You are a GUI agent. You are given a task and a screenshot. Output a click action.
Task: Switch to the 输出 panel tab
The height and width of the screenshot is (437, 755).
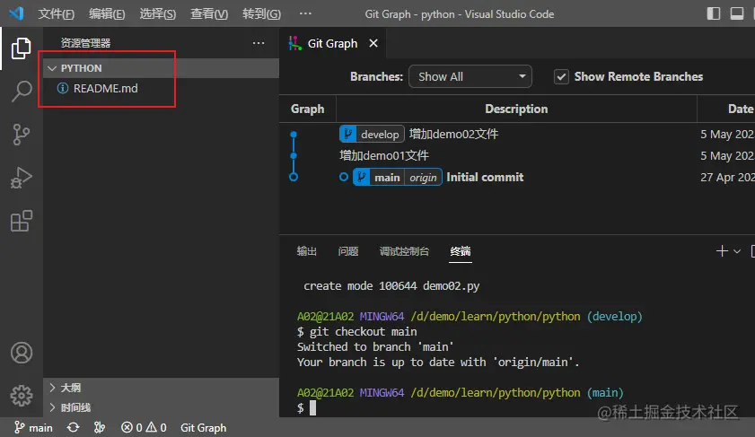pos(307,251)
